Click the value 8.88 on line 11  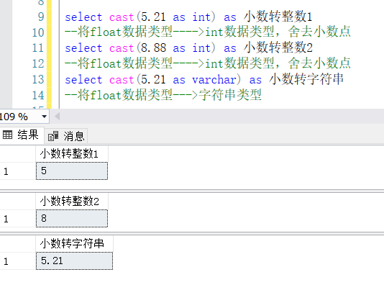click(153, 48)
